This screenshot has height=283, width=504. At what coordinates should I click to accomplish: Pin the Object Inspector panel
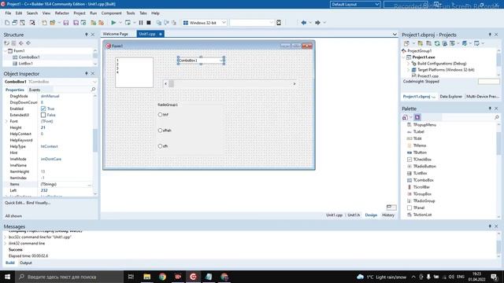tap(86, 73)
